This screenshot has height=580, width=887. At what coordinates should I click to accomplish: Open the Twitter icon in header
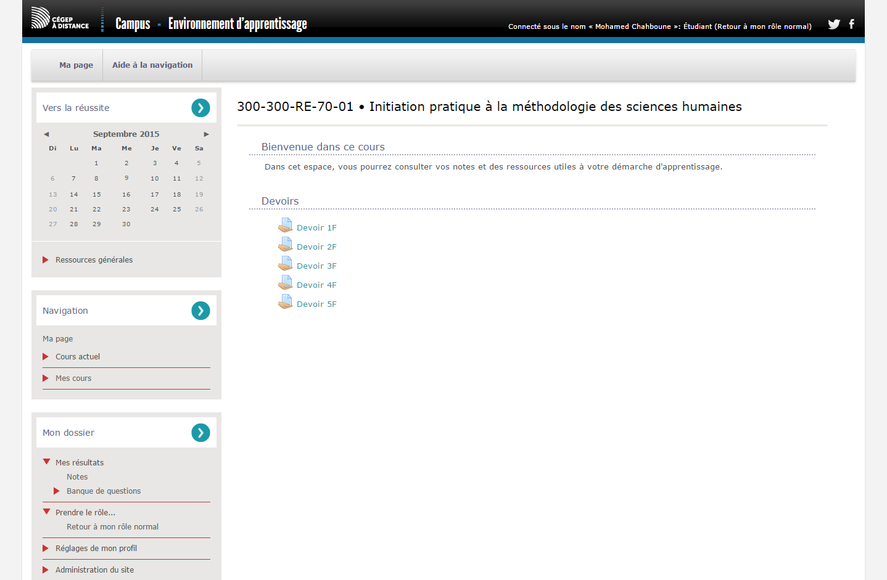833,24
